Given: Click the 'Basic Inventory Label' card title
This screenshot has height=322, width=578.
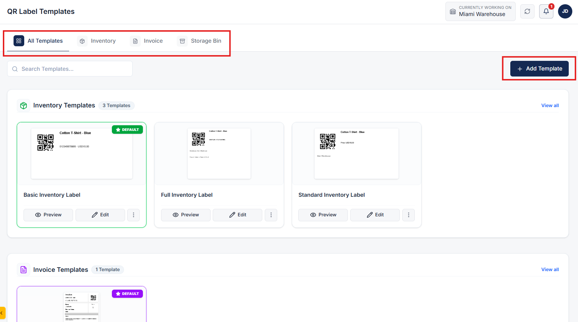Looking at the screenshot, I should click(52, 195).
